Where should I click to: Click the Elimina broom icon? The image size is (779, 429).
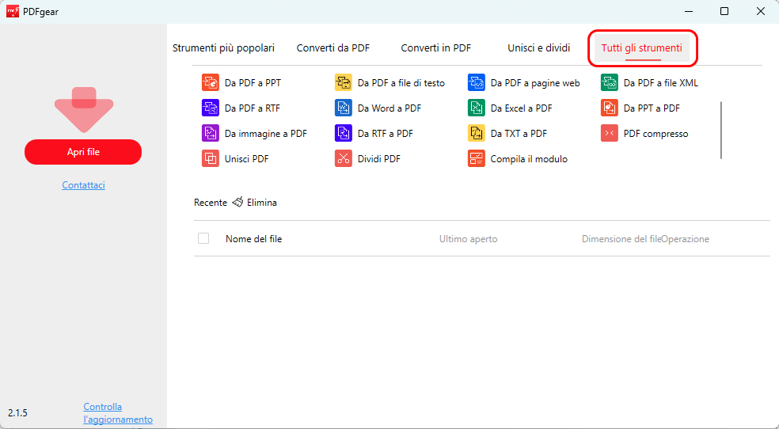click(238, 202)
